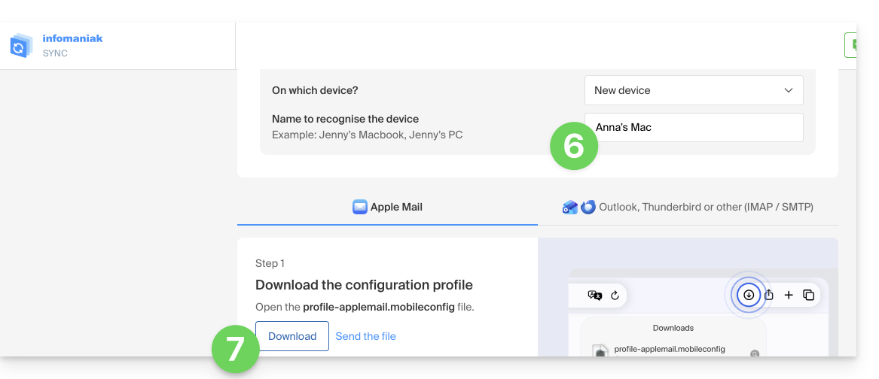Click the reload icon in address bar
Image resolution: width=879 pixels, height=379 pixels.
(x=615, y=295)
